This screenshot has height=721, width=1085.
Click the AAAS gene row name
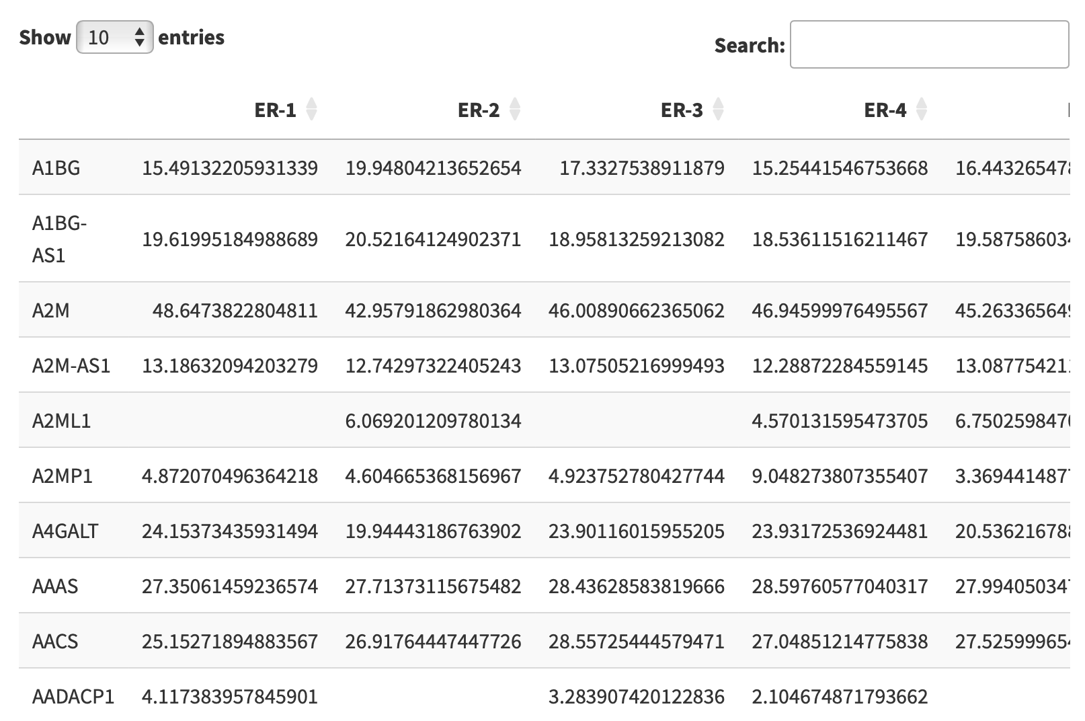[x=55, y=586]
